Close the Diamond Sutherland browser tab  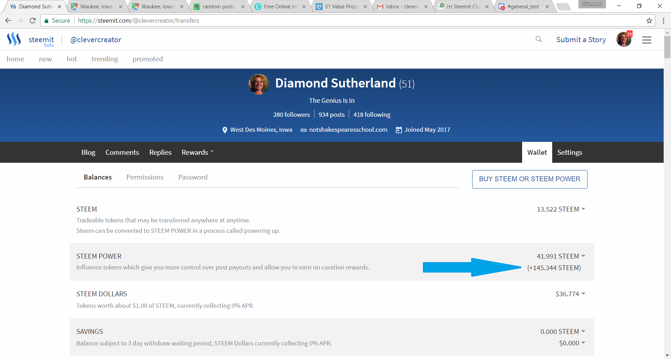59,7
